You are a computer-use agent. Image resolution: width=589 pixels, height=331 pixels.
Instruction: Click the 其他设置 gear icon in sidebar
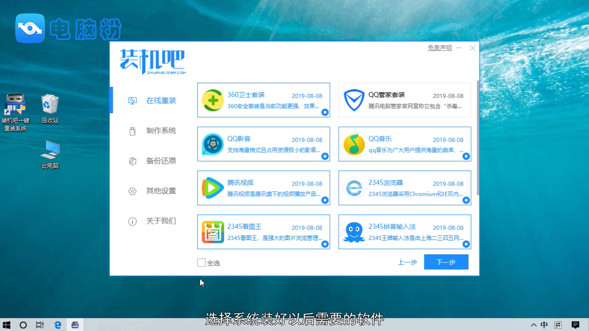coord(133,191)
